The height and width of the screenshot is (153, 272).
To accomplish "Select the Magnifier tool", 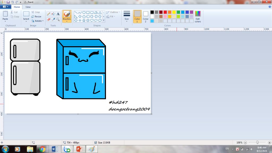I will 58,19.
